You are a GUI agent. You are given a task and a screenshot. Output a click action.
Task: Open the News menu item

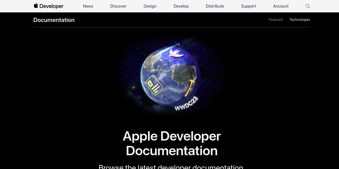(x=88, y=6)
